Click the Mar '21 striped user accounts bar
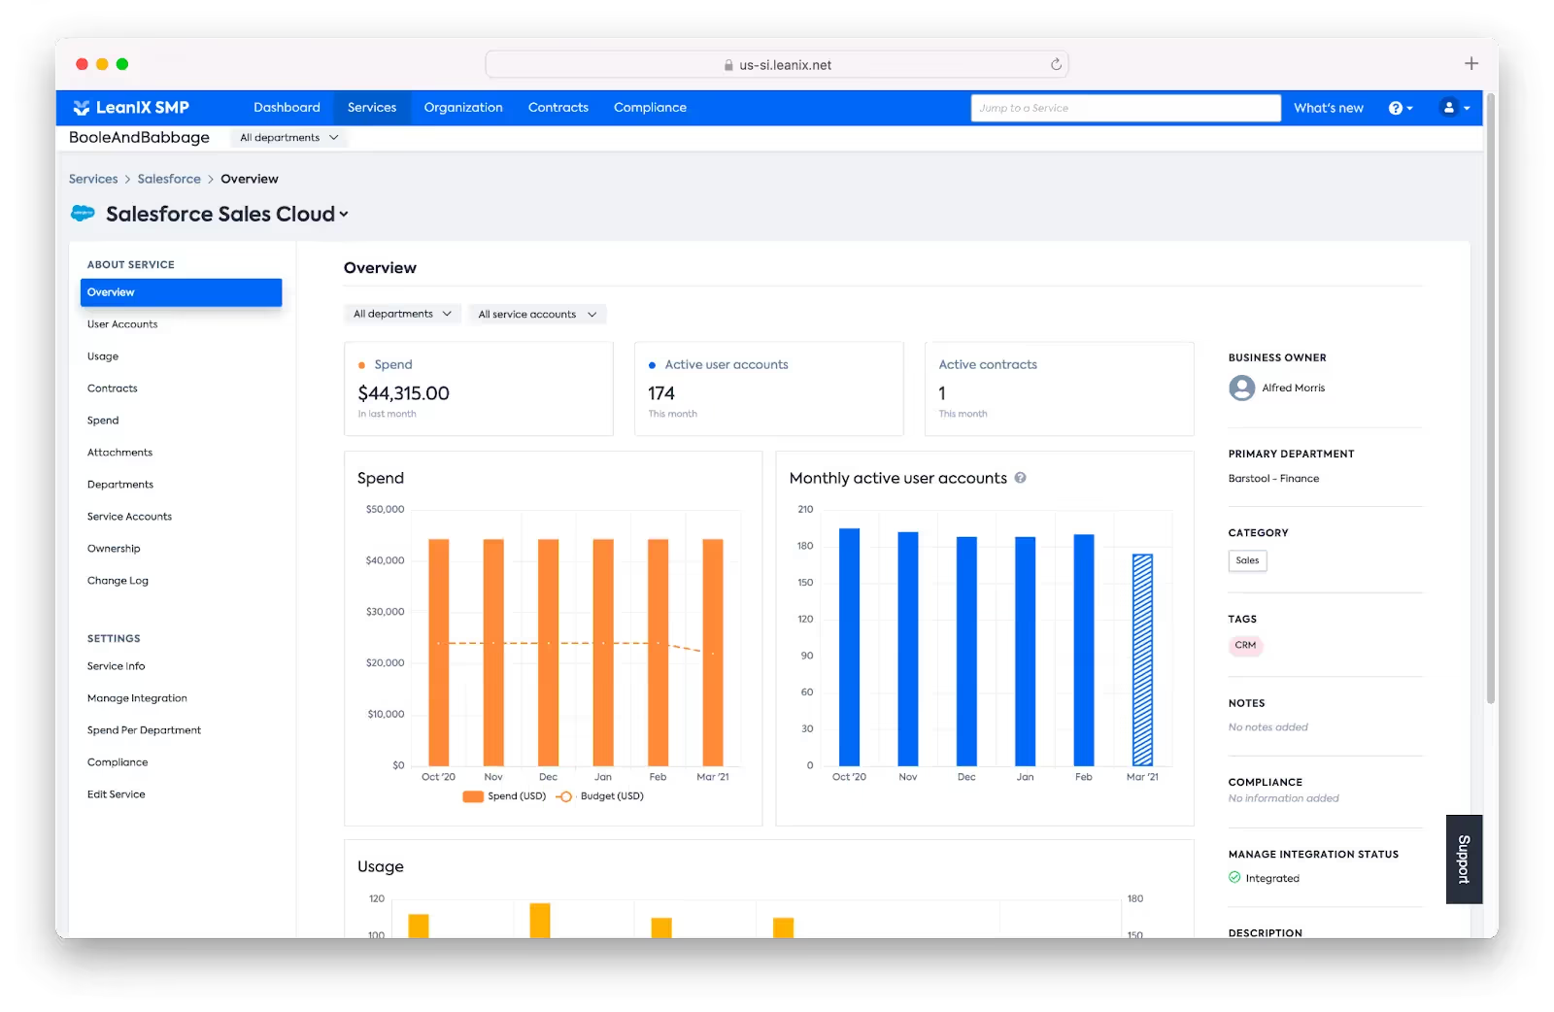 tap(1142, 660)
